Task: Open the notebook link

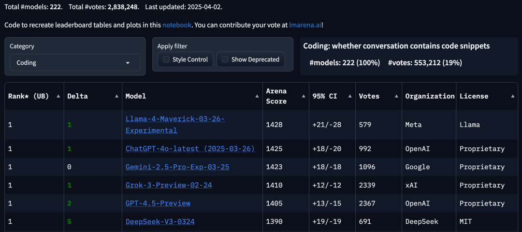Action: (x=177, y=25)
